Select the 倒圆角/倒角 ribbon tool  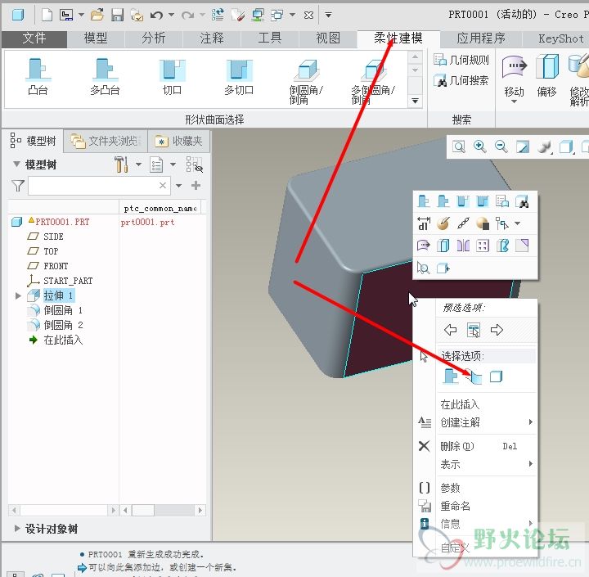pos(306,81)
